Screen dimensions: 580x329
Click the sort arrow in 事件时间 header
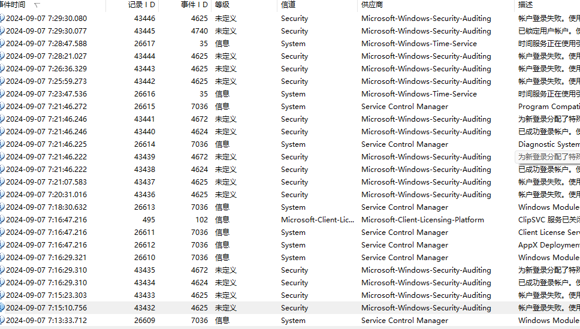click(37, 5)
